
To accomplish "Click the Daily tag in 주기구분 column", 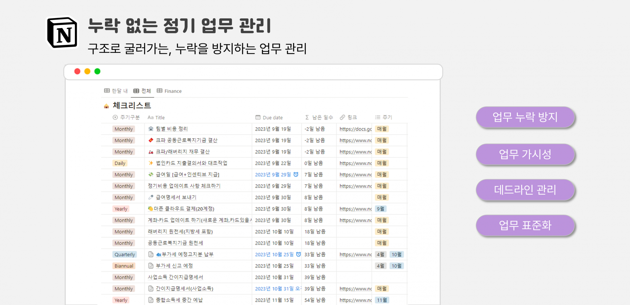I will tap(120, 163).
